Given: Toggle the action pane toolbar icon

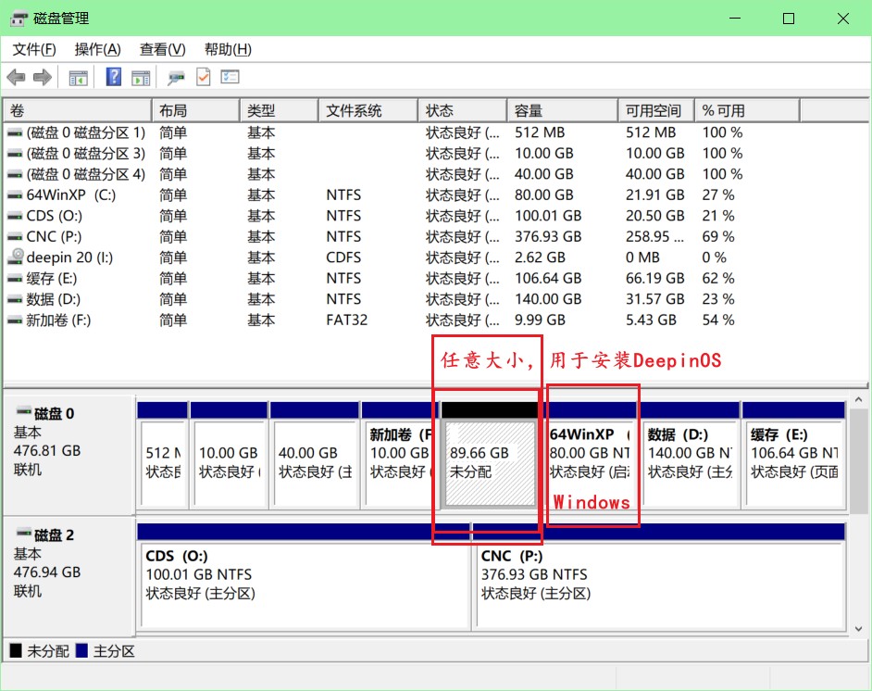Looking at the screenshot, I should click(x=141, y=78).
